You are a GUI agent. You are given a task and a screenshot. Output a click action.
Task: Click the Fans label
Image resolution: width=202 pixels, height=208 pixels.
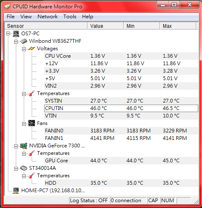click(x=42, y=123)
